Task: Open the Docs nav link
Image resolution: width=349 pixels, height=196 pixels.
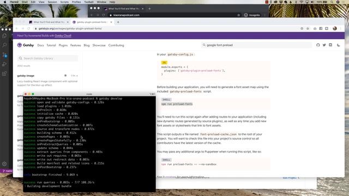Action: coord(40,45)
